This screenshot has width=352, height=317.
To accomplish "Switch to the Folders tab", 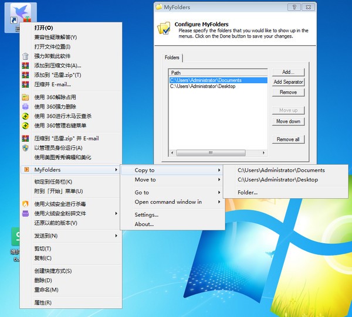I will [x=172, y=57].
